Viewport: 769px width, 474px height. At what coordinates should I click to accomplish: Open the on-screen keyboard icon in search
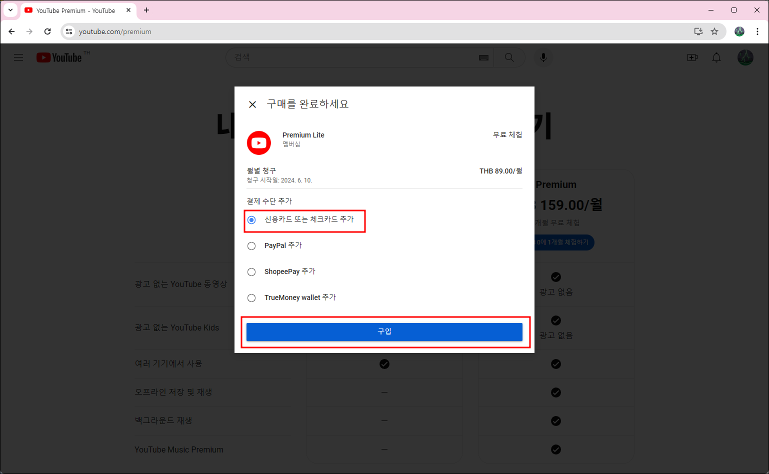[483, 57]
